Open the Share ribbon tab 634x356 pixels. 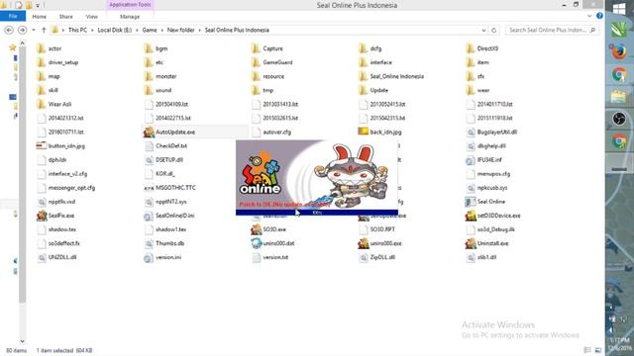66,17
